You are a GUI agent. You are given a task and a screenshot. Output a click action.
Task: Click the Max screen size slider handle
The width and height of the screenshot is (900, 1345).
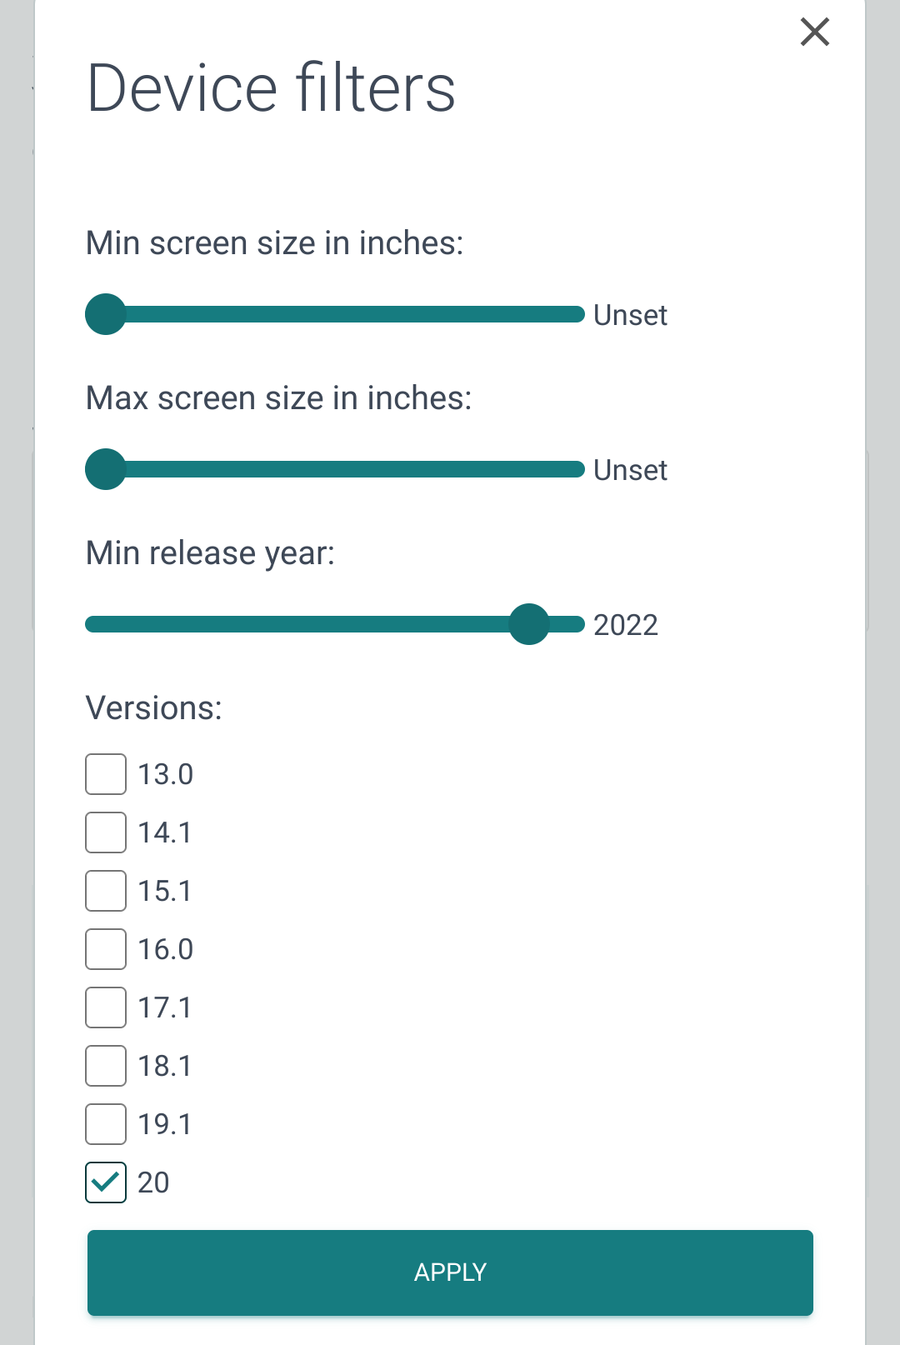click(106, 469)
